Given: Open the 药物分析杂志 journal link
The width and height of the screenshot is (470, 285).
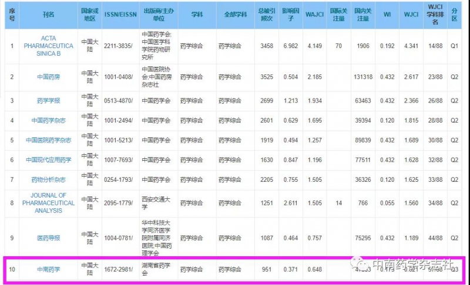Looking at the screenshot, I should 48,179.
